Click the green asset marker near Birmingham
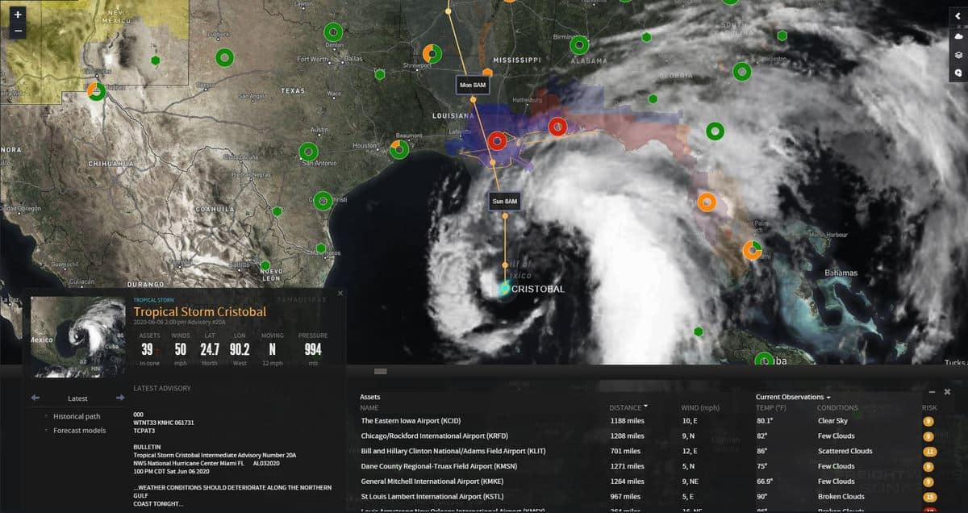The width and height of the screenshot is (968, 513). (579, 44)
